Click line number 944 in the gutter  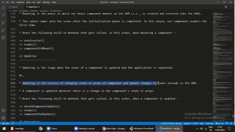pyautogui.click(x=13, y=41)
